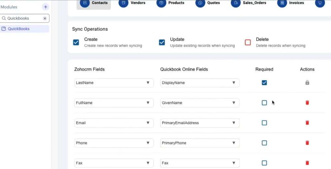Screen dimensions: 331x169
Task: Clear the Quickbooks search text
Action: [x=45, y=18]
